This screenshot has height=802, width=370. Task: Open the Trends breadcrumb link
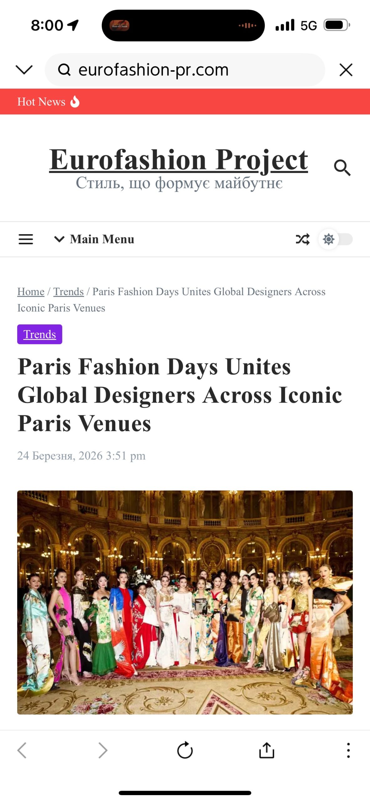click(68, 291)
